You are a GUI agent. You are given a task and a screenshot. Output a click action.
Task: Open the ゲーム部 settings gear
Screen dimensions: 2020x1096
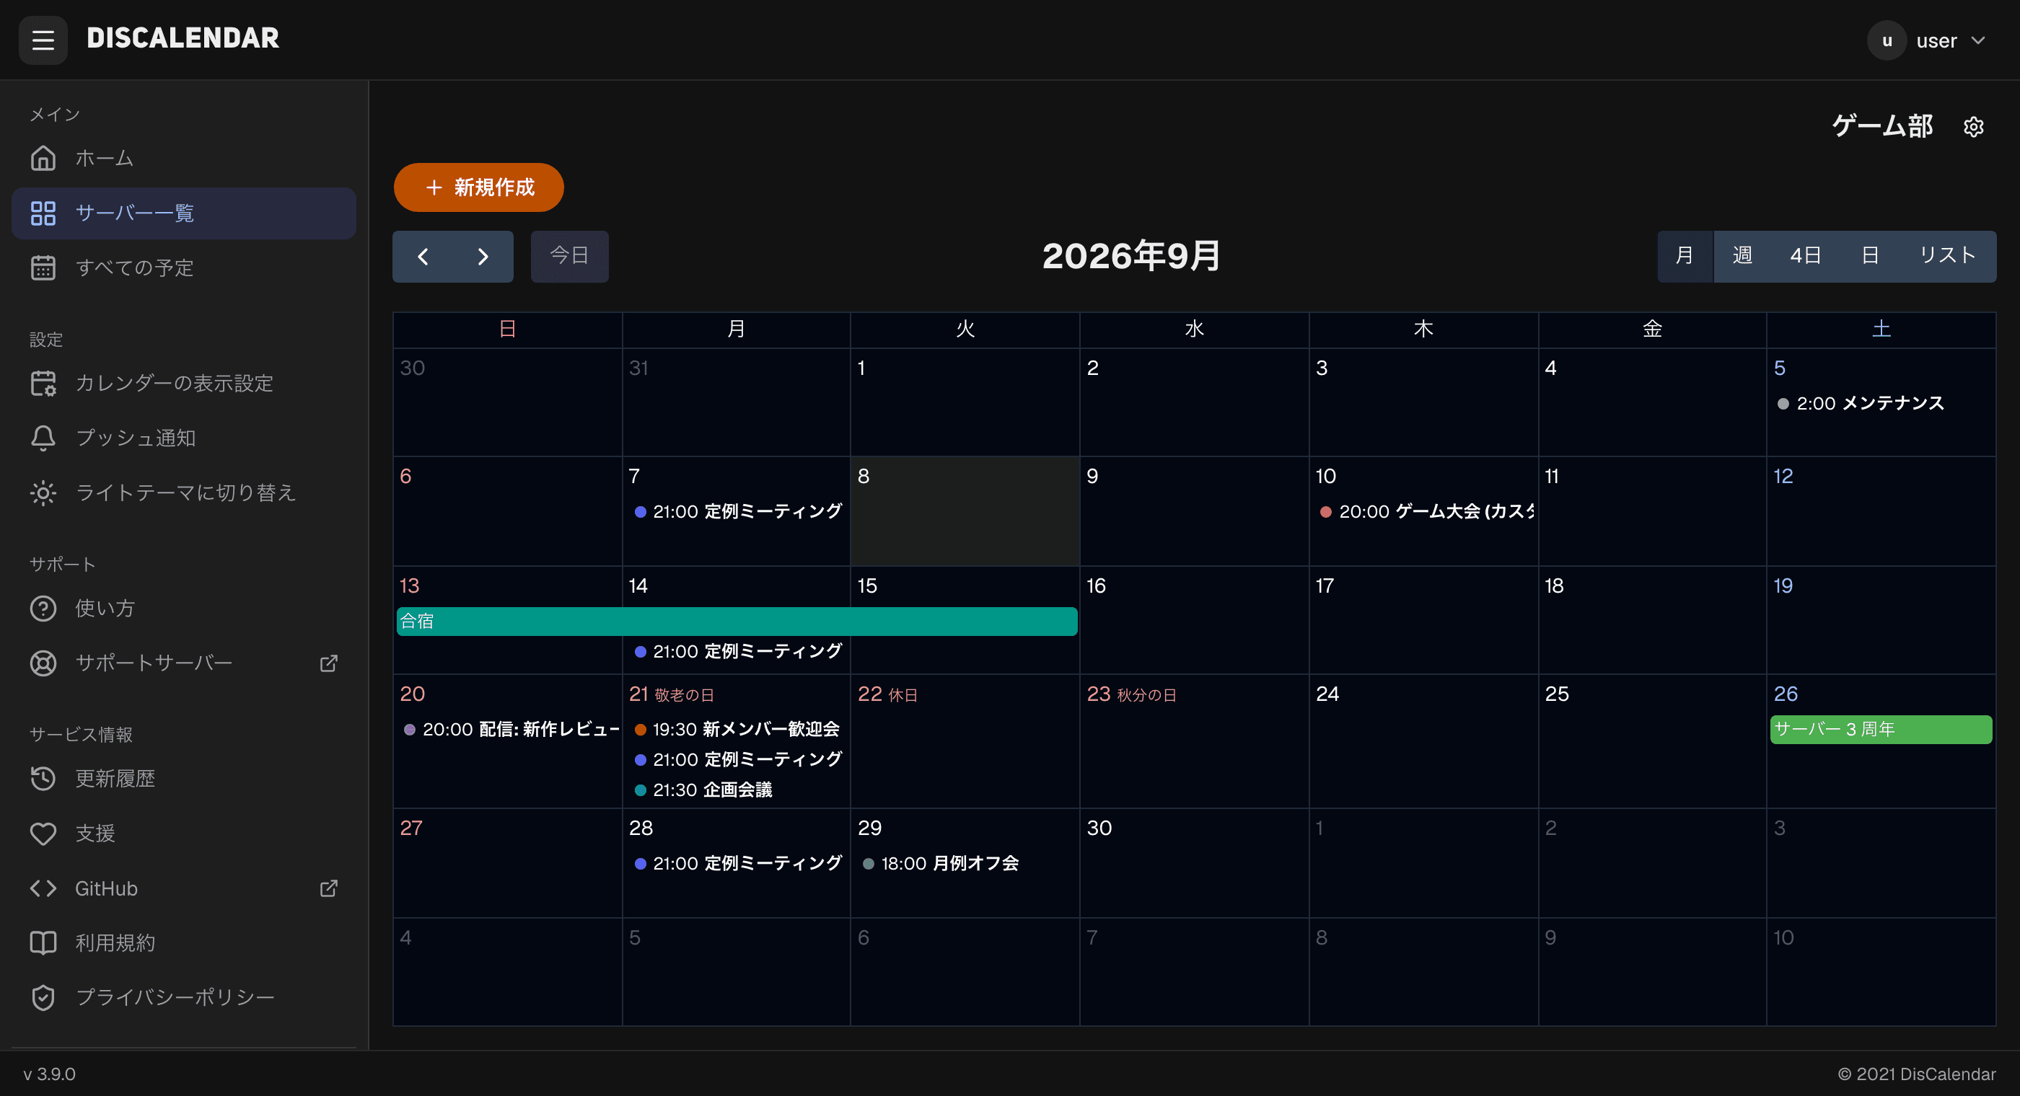pyautogui.click(x=1973, y=127)
